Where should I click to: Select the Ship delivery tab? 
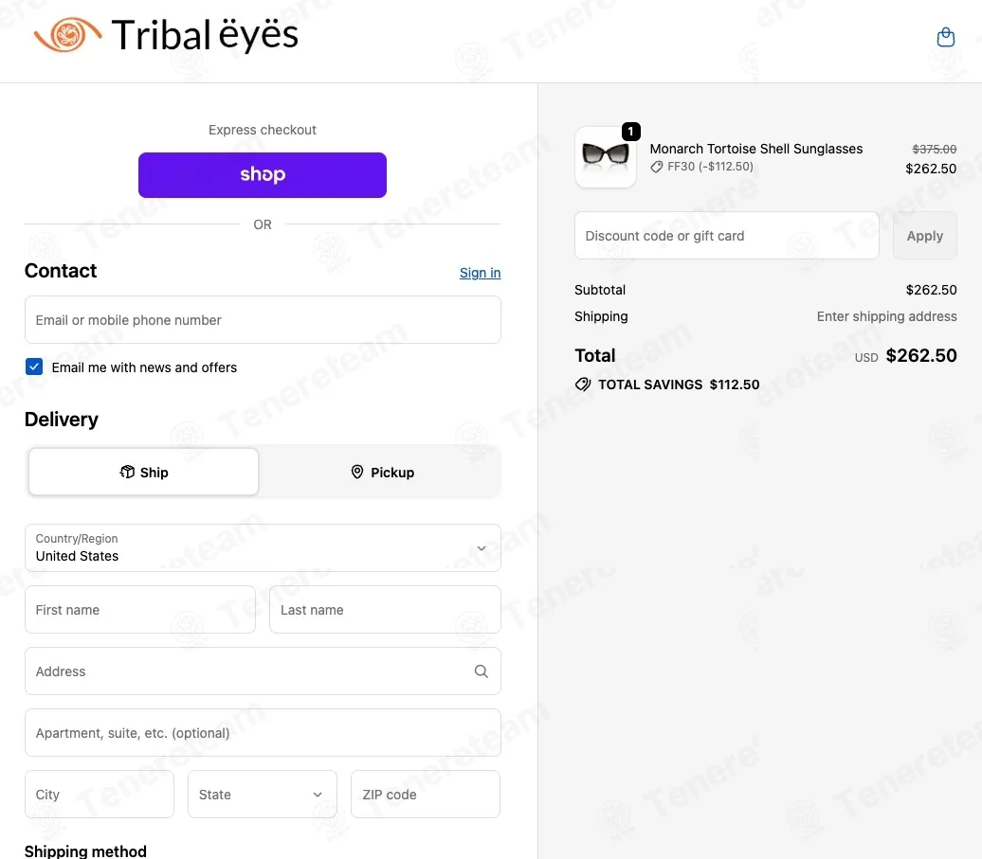(143, 472)
